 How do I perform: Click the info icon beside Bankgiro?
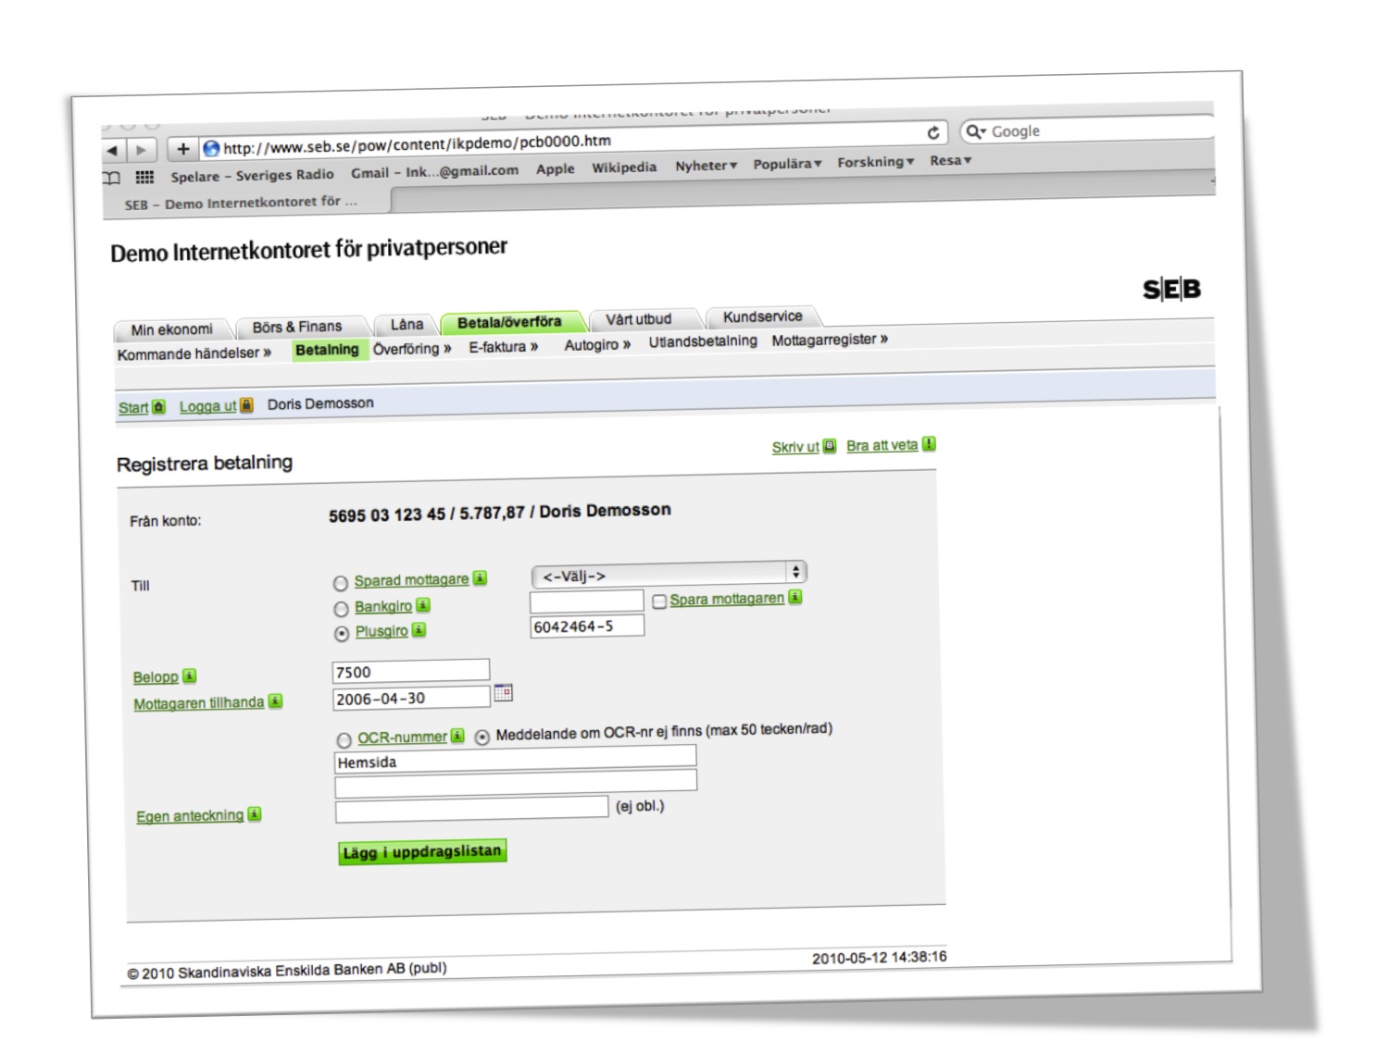click(423, 605)
